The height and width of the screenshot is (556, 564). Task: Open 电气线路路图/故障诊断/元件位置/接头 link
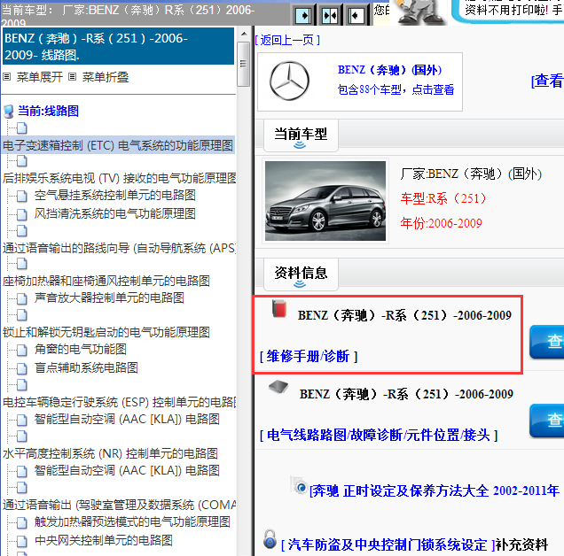379,435
